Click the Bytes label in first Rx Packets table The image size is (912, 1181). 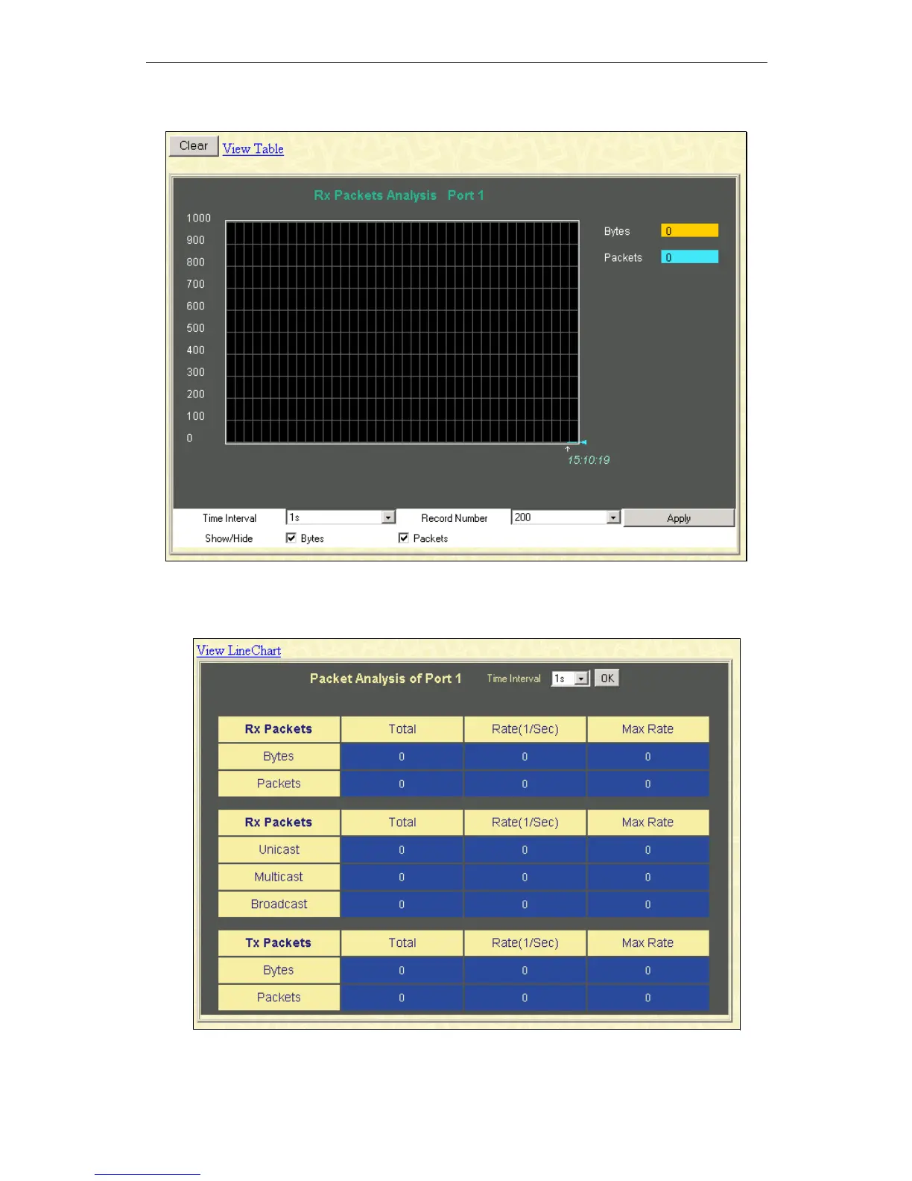(x=279, y=756)
